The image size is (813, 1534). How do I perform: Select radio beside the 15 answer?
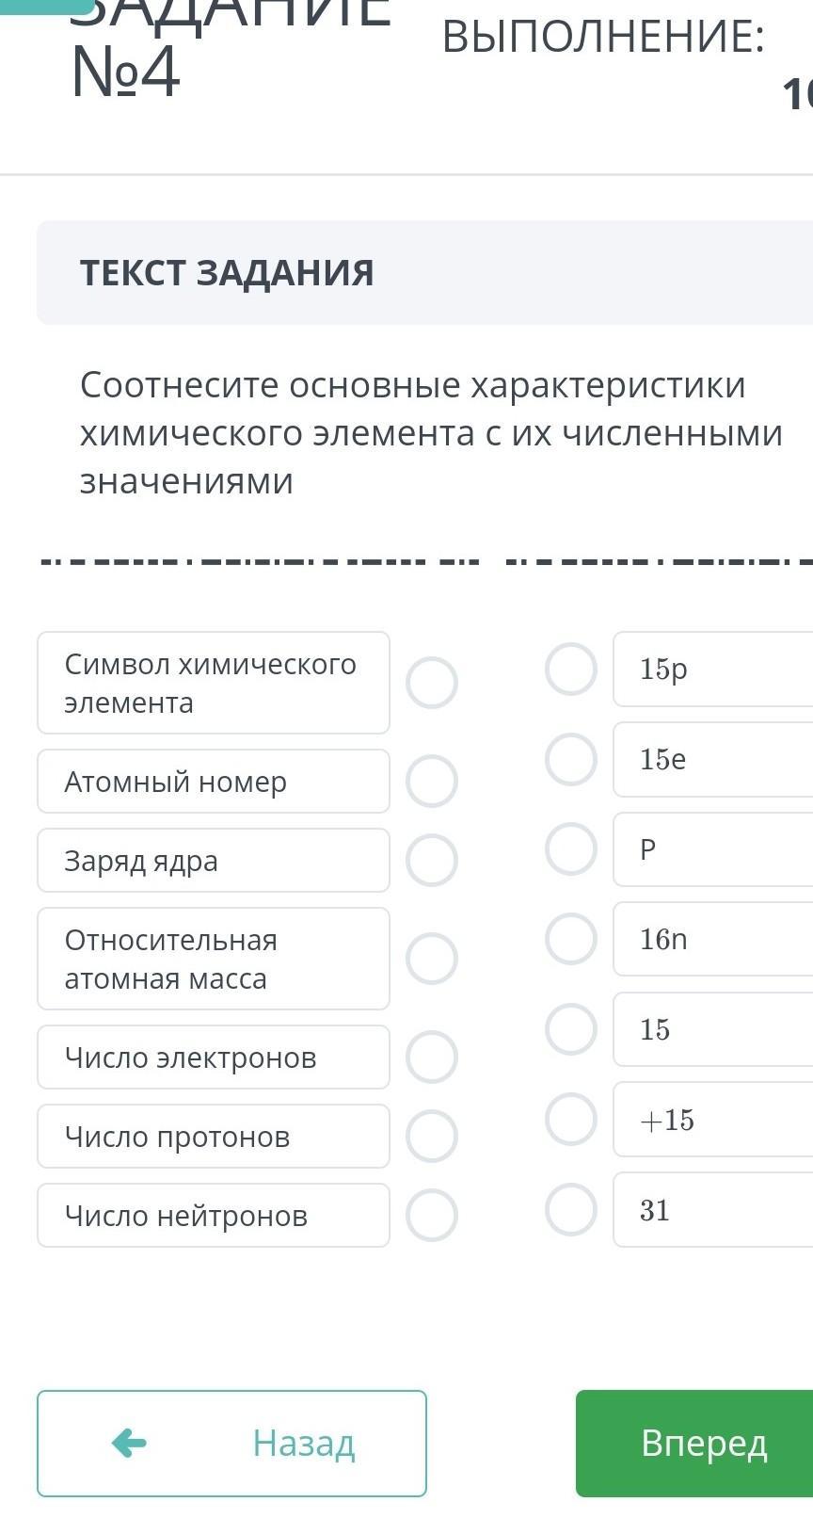pyautogui.click(x=571, y=1028)
